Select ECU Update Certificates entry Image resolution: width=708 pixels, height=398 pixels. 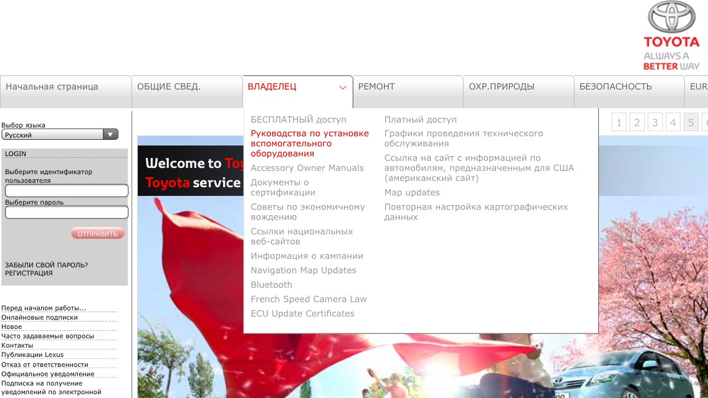point(302,313)
